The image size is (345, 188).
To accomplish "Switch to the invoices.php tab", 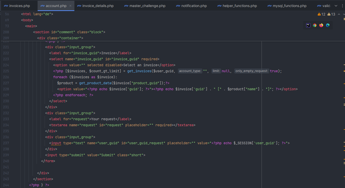I will tap(19, 6).
